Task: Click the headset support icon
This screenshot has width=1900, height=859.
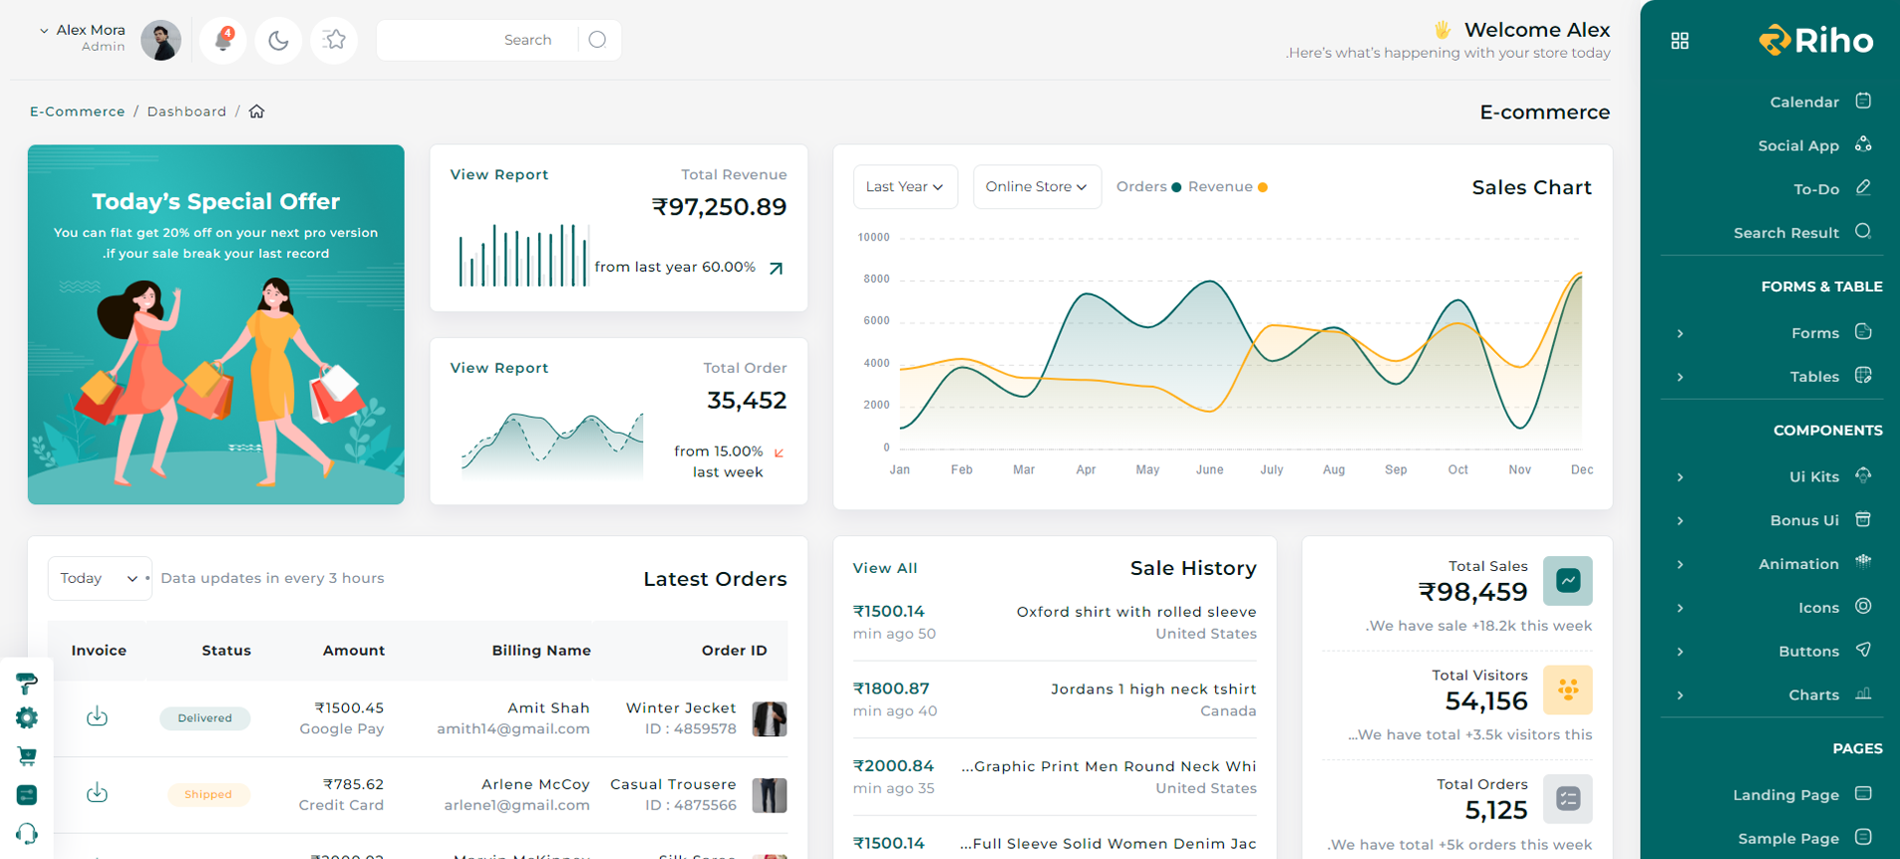Action: [27, 833]
